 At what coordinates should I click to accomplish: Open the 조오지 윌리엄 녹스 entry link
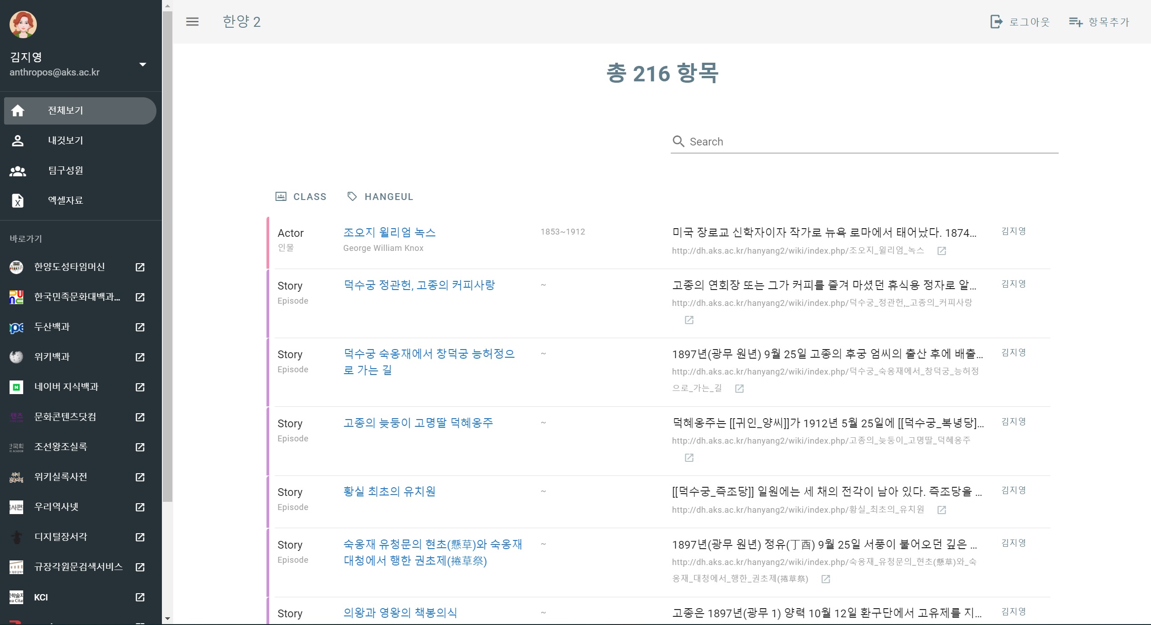389,233
